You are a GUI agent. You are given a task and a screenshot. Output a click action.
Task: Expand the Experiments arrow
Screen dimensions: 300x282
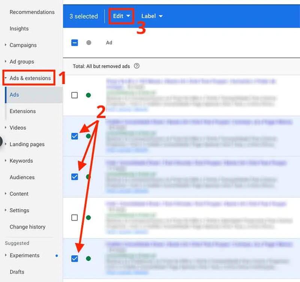click(x=5, y=255)
